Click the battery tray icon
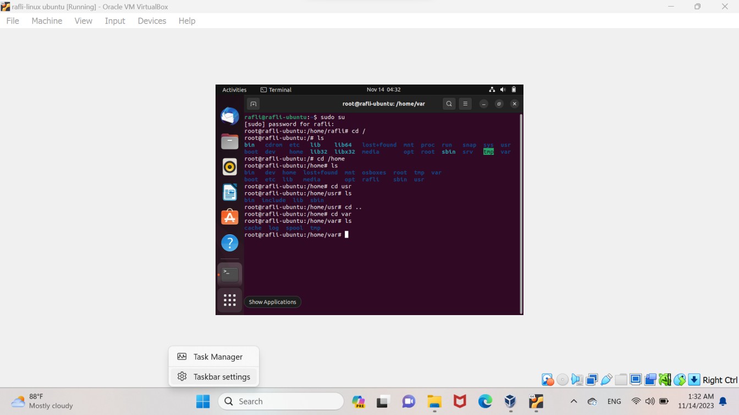 pyautogui.click(x=664, y=401)
